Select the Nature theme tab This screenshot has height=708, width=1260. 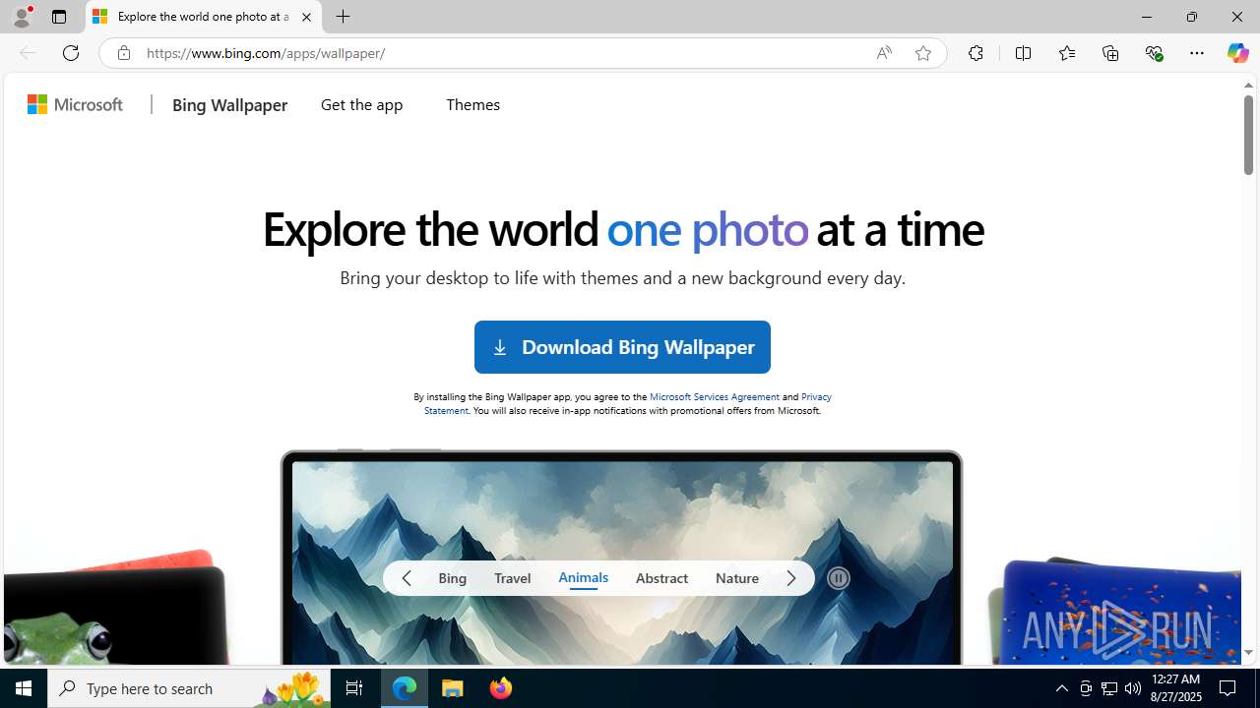(737, 578)
